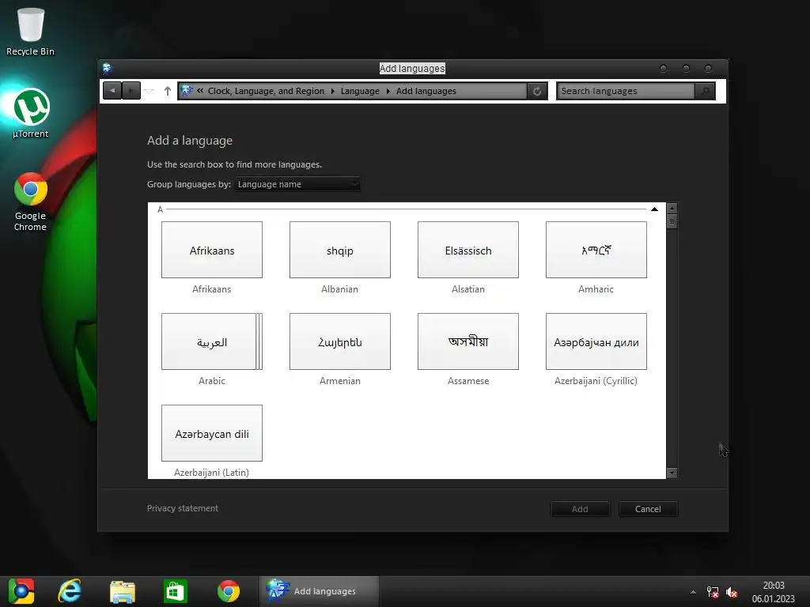Click the Add languages breadcrumb
Viewport: 810px width, 607px height.
426,91
